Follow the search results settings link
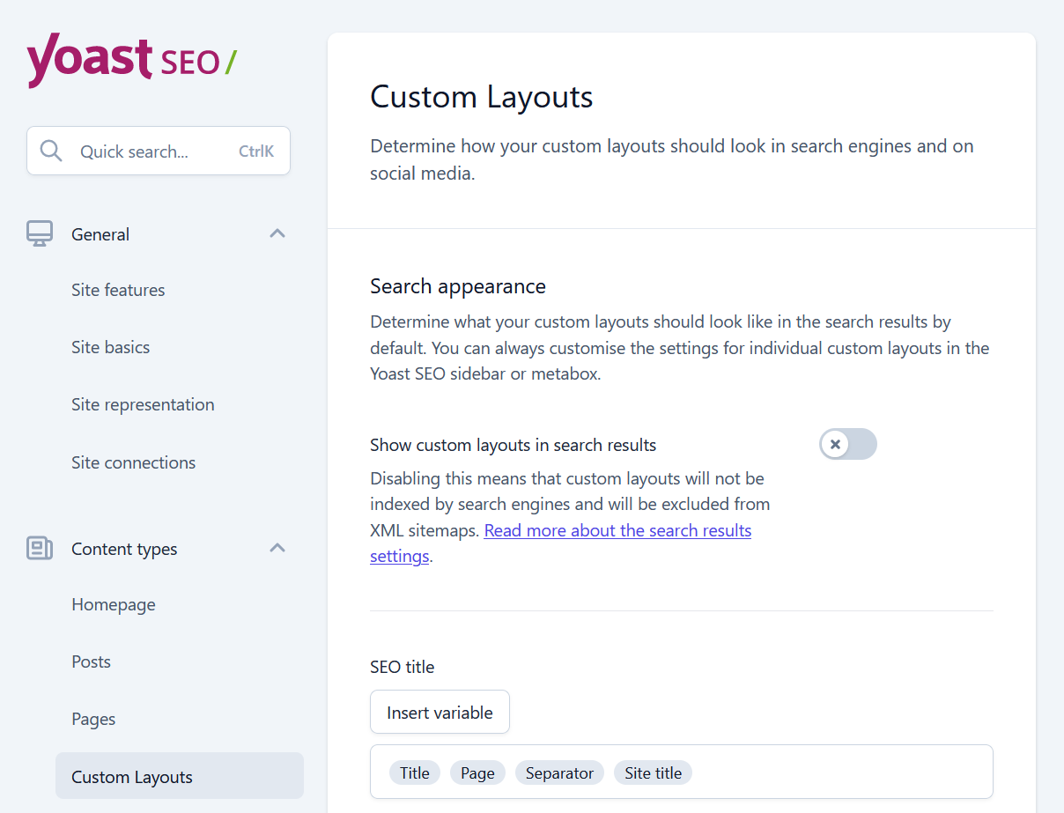Screen dimensions: 1064x813 pos(617,529)
